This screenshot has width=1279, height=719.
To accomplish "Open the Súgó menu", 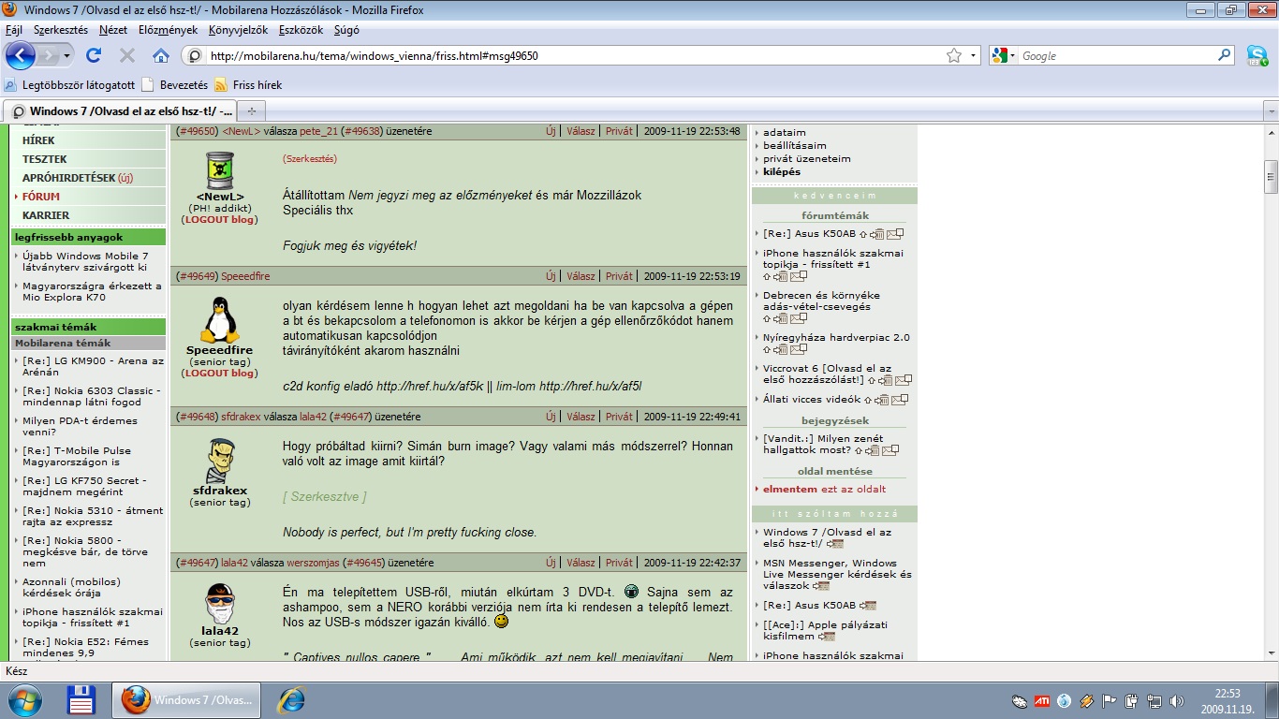I will (x=346, y=30).
